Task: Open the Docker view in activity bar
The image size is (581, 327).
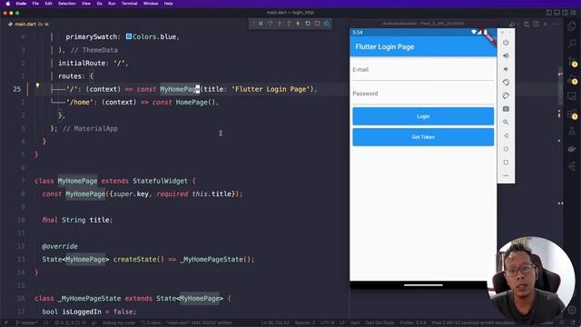Action: 572,149
